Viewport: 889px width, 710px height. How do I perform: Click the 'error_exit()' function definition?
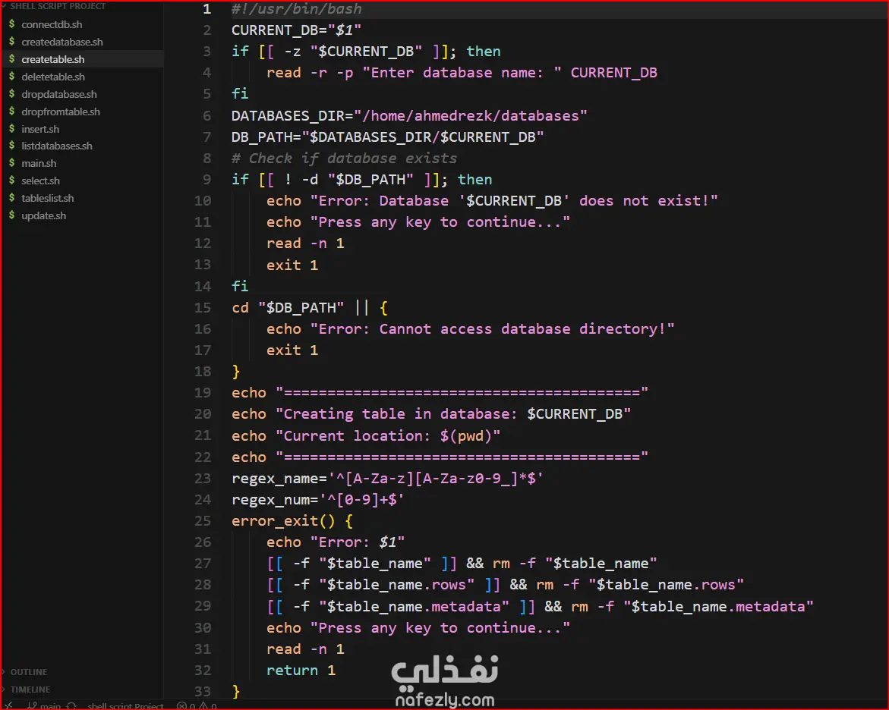click(292, 520)
